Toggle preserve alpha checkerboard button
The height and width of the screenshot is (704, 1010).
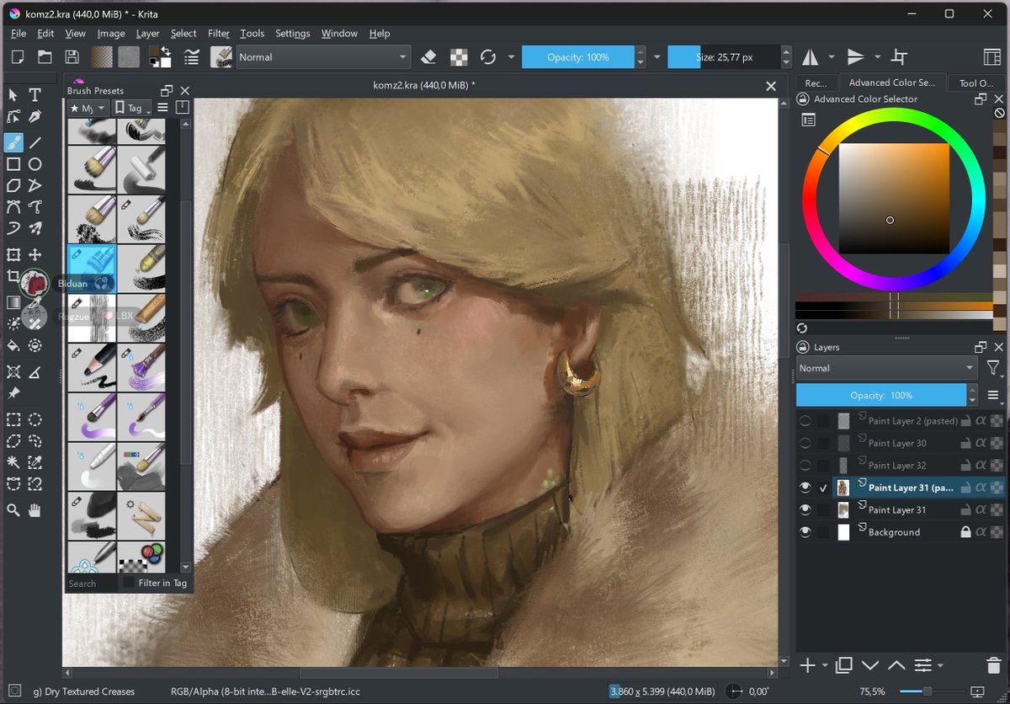pos(459,57)
